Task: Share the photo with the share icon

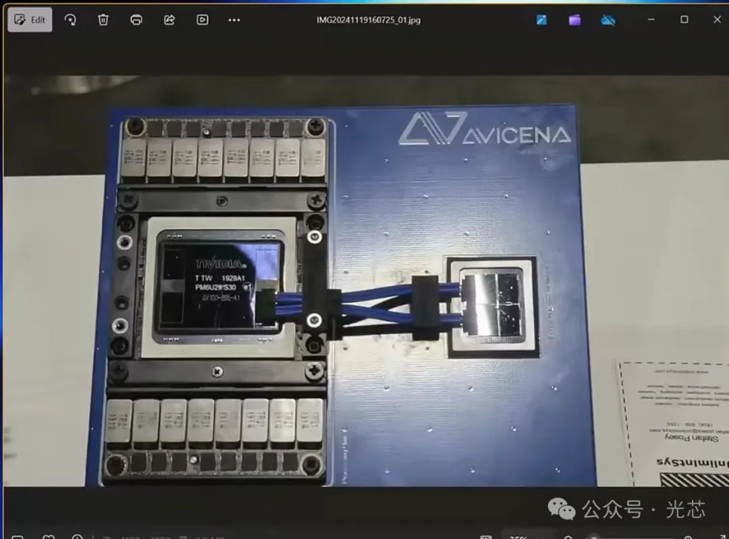Action: point(169,20)
